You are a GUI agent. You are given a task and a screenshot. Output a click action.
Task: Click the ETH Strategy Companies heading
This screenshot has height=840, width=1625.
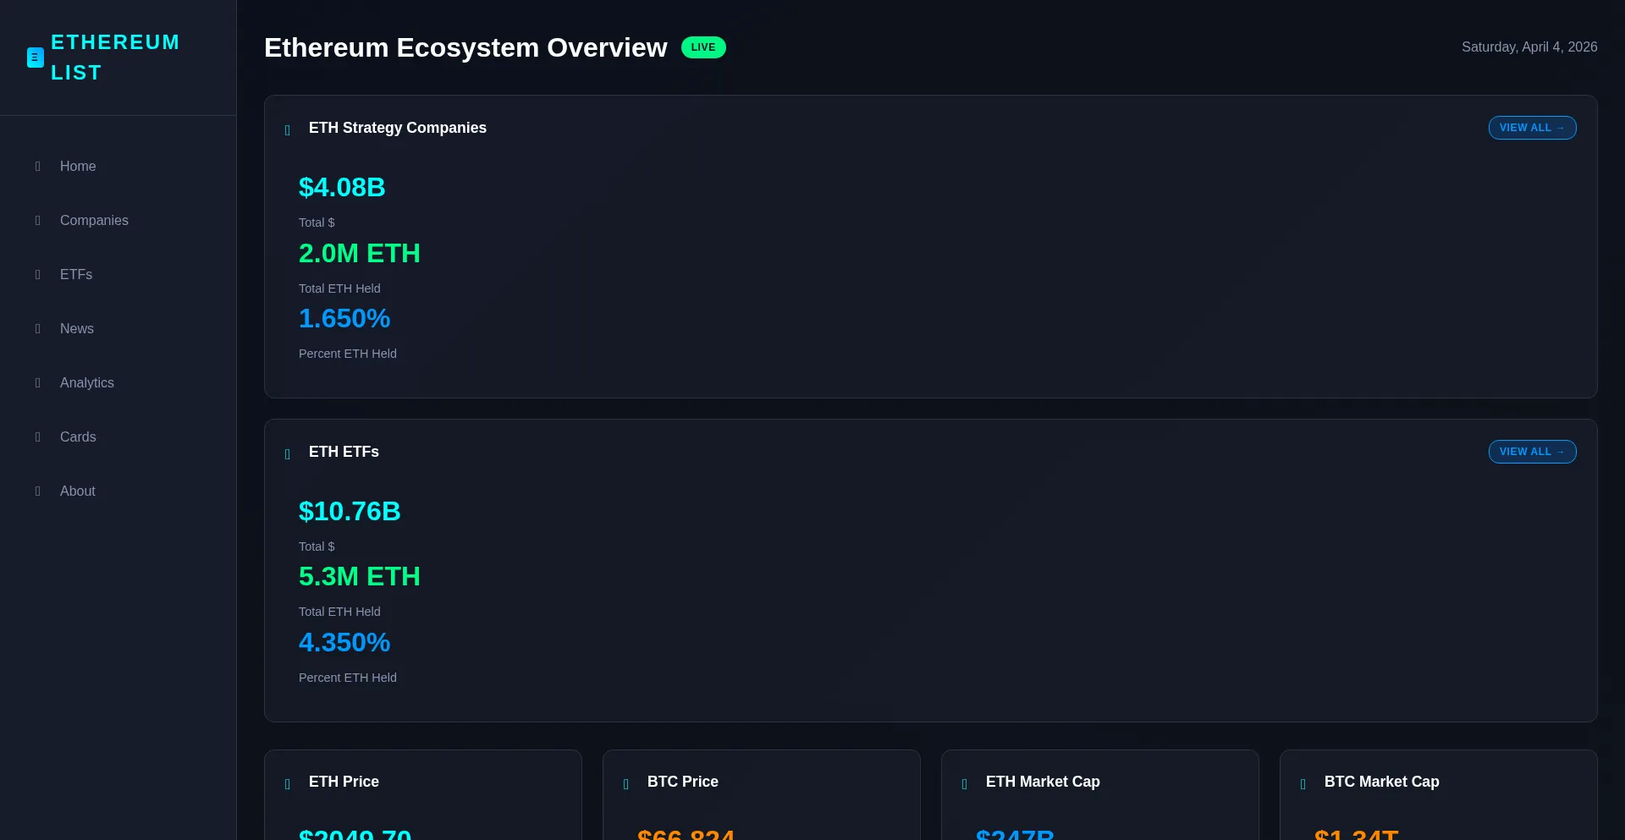pyautogui.click(x=398, y=128)
